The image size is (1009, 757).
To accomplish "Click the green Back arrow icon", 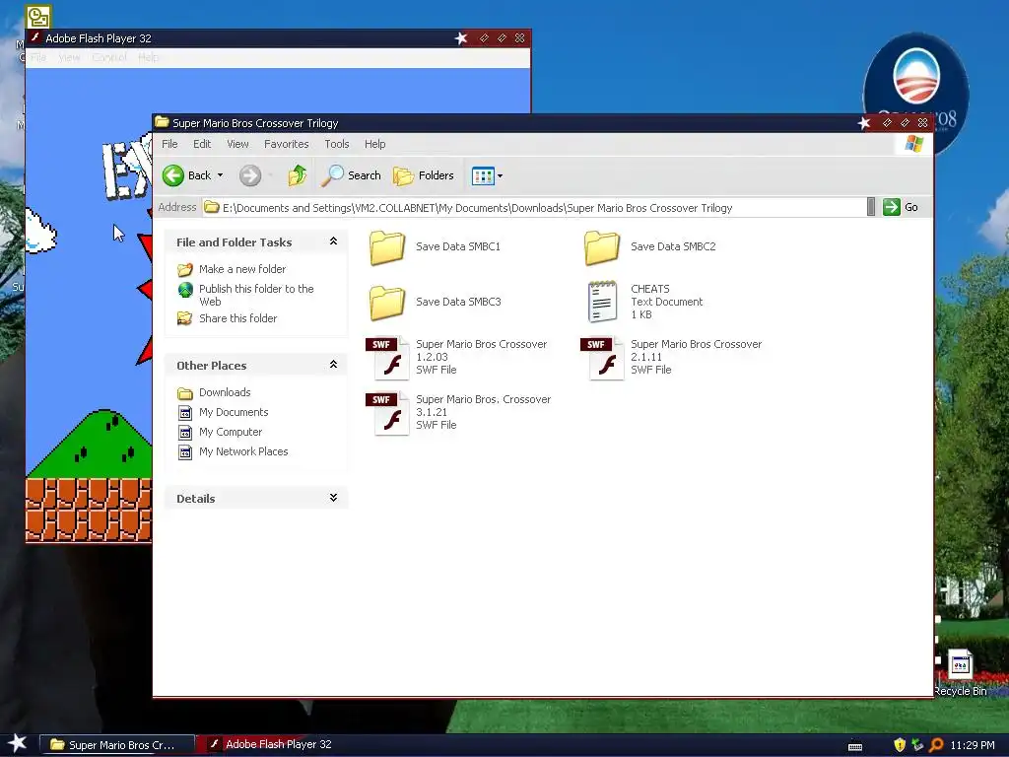I will (173, 175).
